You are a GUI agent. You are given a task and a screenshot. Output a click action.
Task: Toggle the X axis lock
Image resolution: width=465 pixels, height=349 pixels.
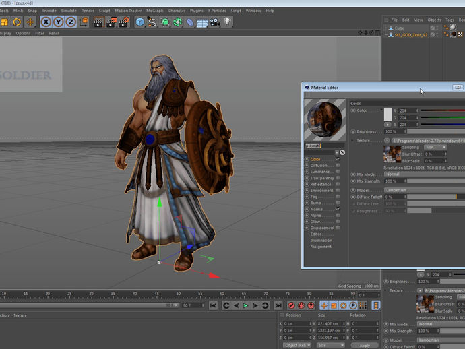click(46, 22)
